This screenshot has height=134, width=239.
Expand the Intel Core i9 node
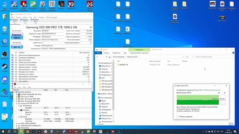pyautogui.click(x=16, y=97)
